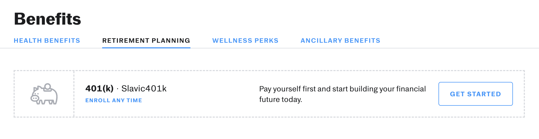Click the dashed icon cell of the 401(k) card
539x139 pixels.
click(x=44, y=94)
